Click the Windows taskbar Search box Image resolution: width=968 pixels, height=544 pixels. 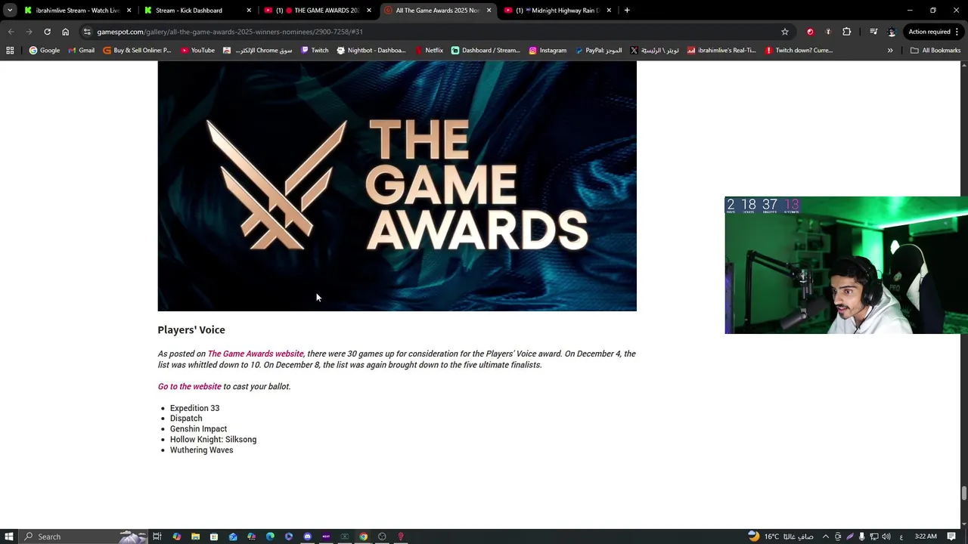(x=83, y=536)
